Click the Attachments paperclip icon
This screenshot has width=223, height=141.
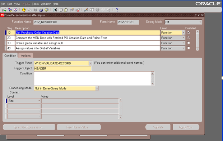click(x=103, y=10)
